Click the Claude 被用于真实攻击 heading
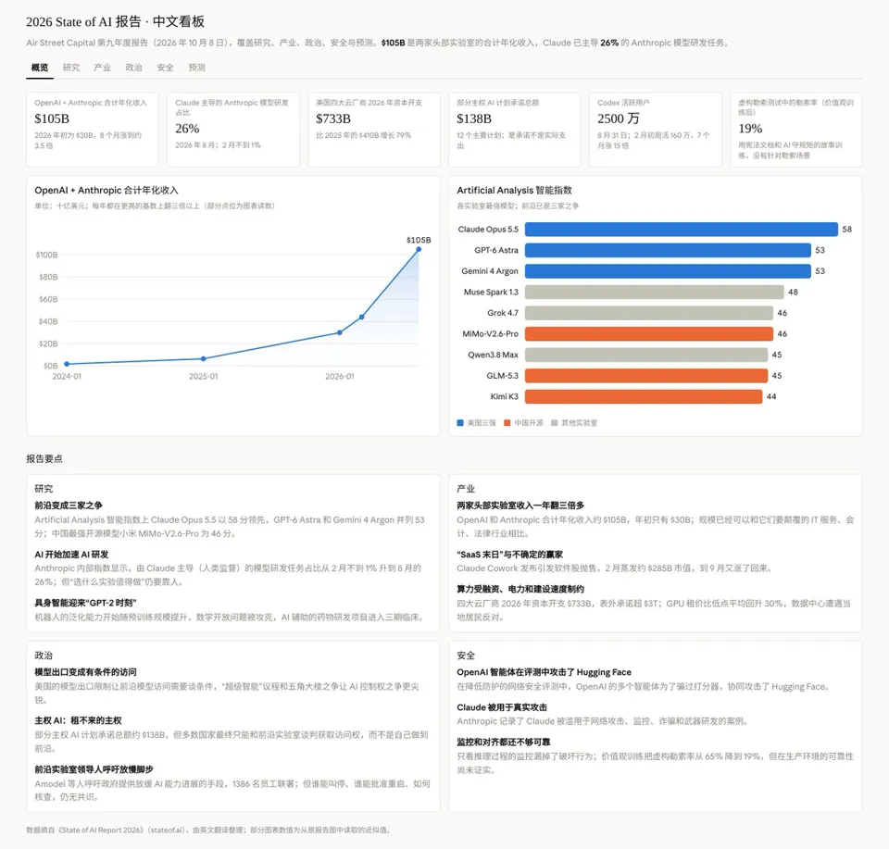 [x=502, y=707]
